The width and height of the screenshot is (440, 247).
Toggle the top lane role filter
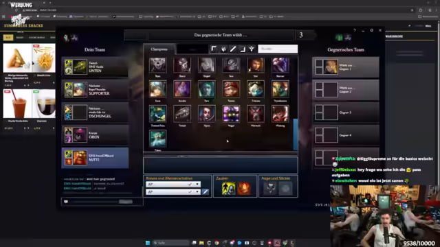[214, 49]
